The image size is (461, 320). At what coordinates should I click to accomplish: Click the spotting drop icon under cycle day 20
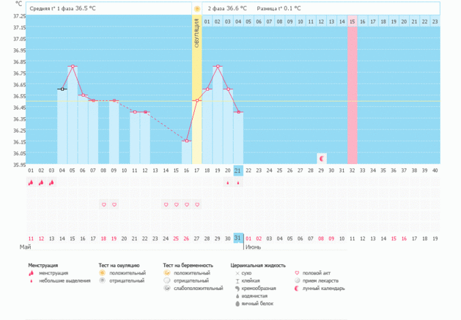point(227,182)
